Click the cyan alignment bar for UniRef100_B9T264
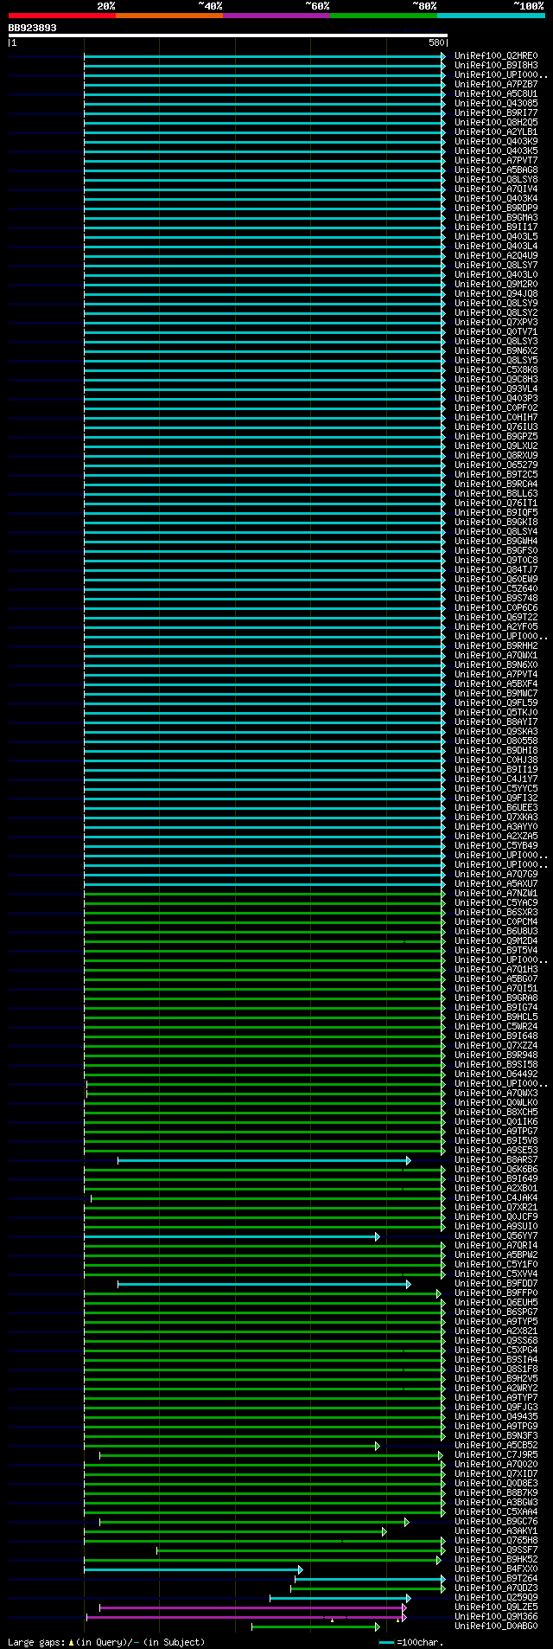The width and height of the screenshot is (553, 1649). [x=370, y=1579]
